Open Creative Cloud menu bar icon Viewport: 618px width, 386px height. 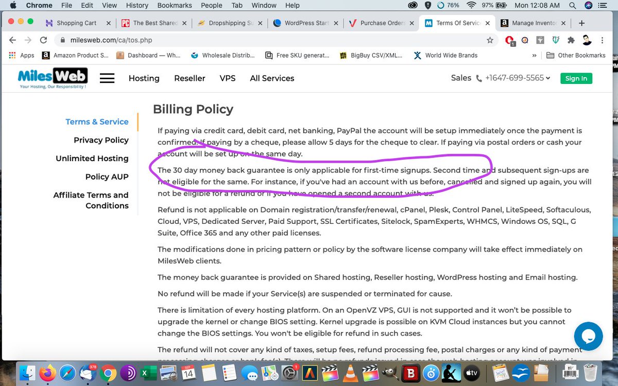(x=413, y=5)
